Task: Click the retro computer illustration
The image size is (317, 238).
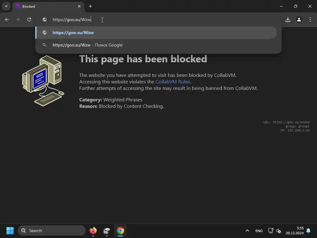Action: click(x=43, y=81)
